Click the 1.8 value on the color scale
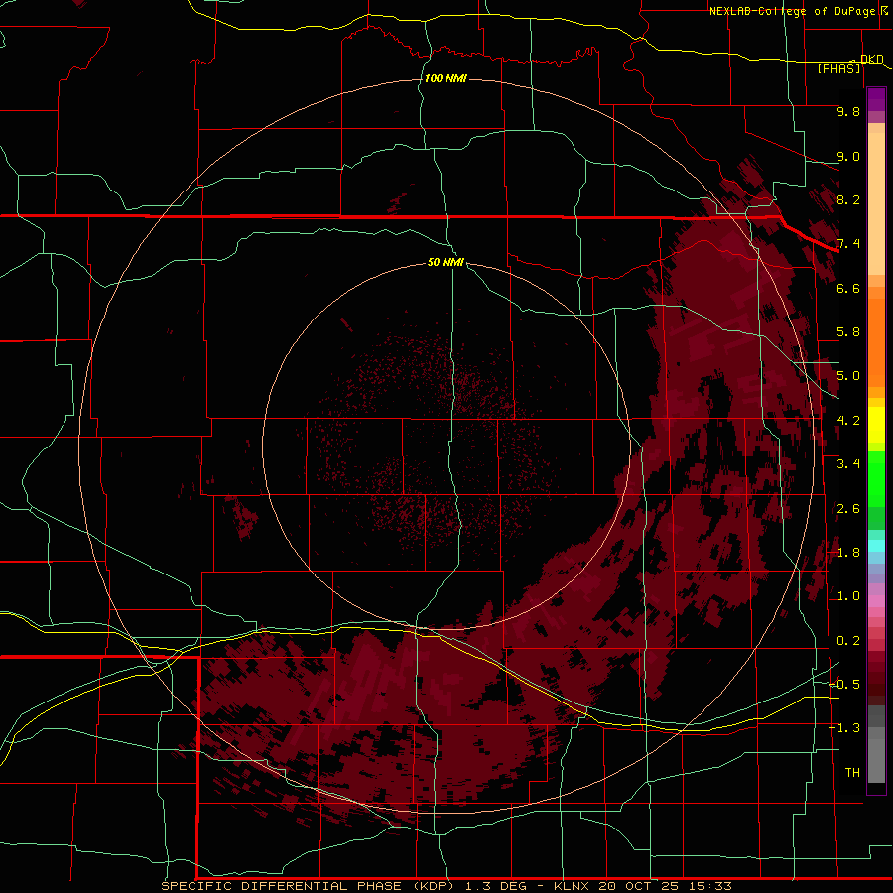 coord(848,553)
